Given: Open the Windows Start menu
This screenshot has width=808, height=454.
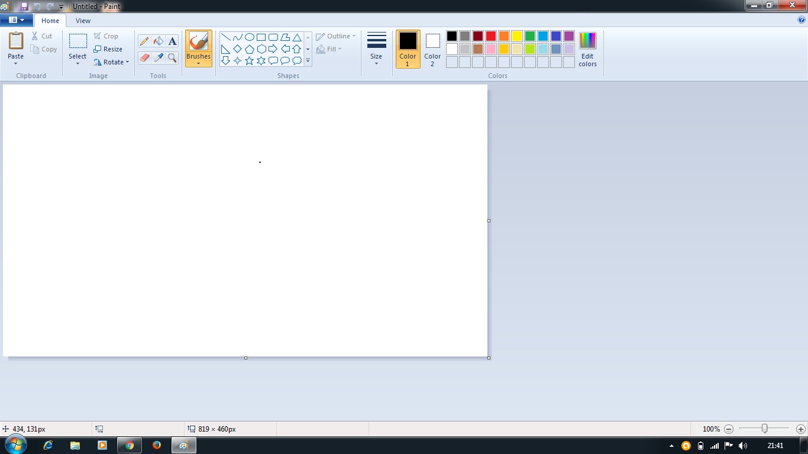Looking at the screenshot, I should coord(16,445).
